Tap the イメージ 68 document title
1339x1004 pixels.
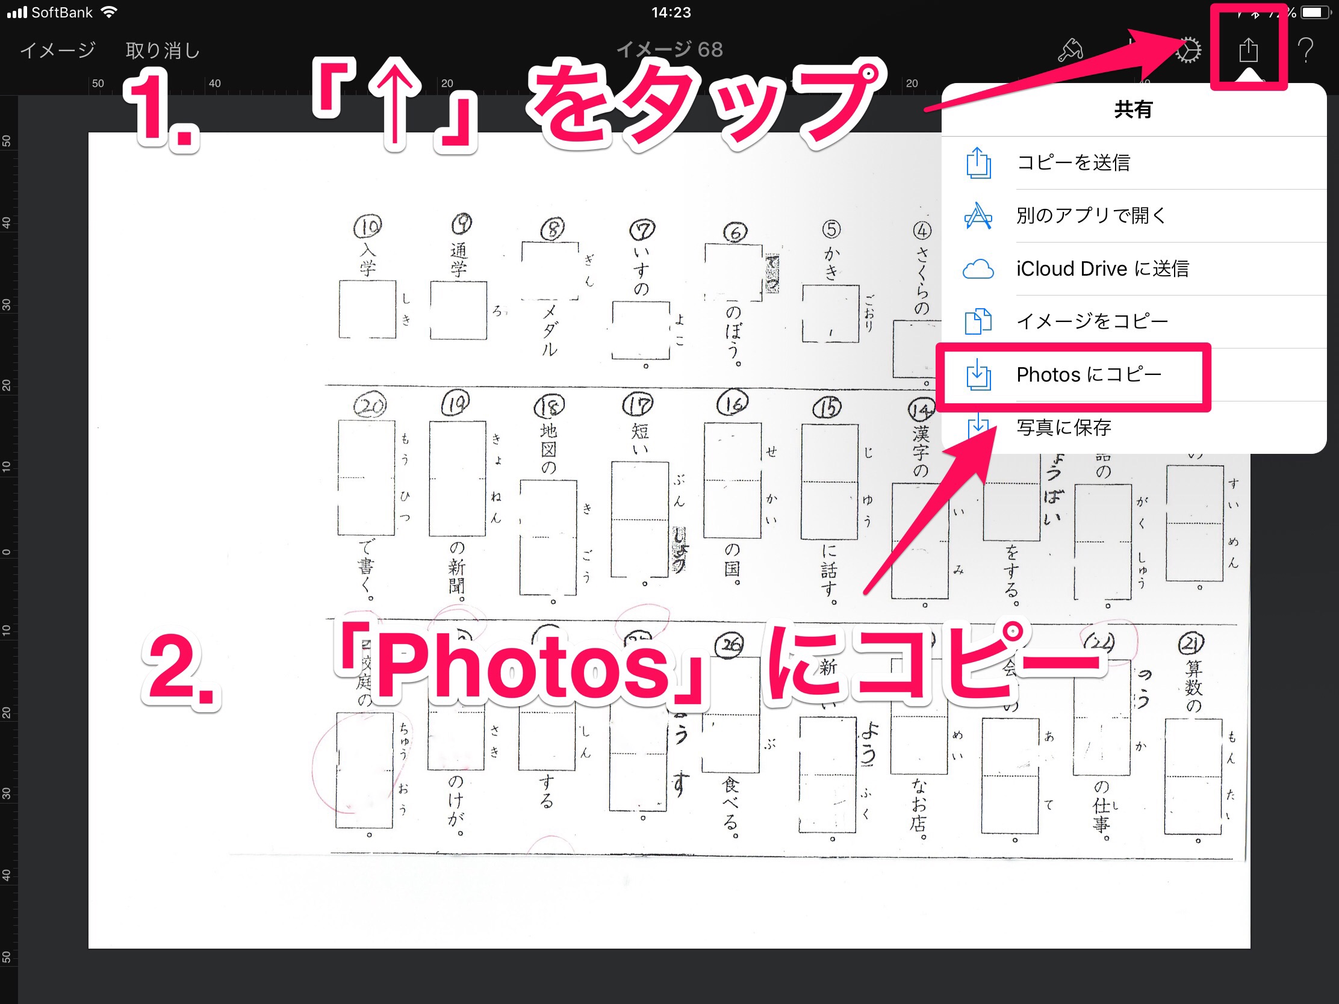(669, 49)
